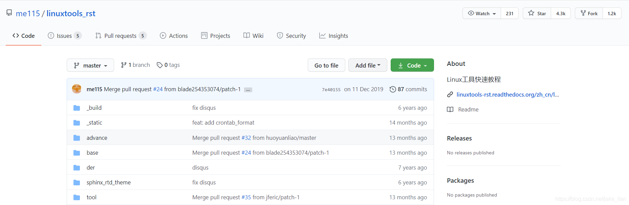Open the der folder
The image size is (629, 205).
pyautogui.click(x=91, y=168)
